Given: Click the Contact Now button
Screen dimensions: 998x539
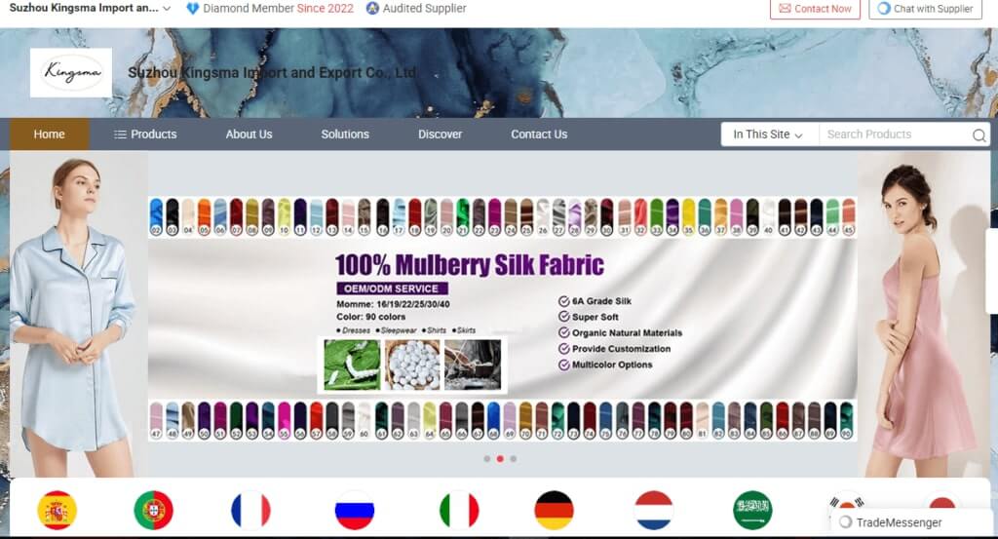Looking at the screenshot, I should click(x=815, y=9).
